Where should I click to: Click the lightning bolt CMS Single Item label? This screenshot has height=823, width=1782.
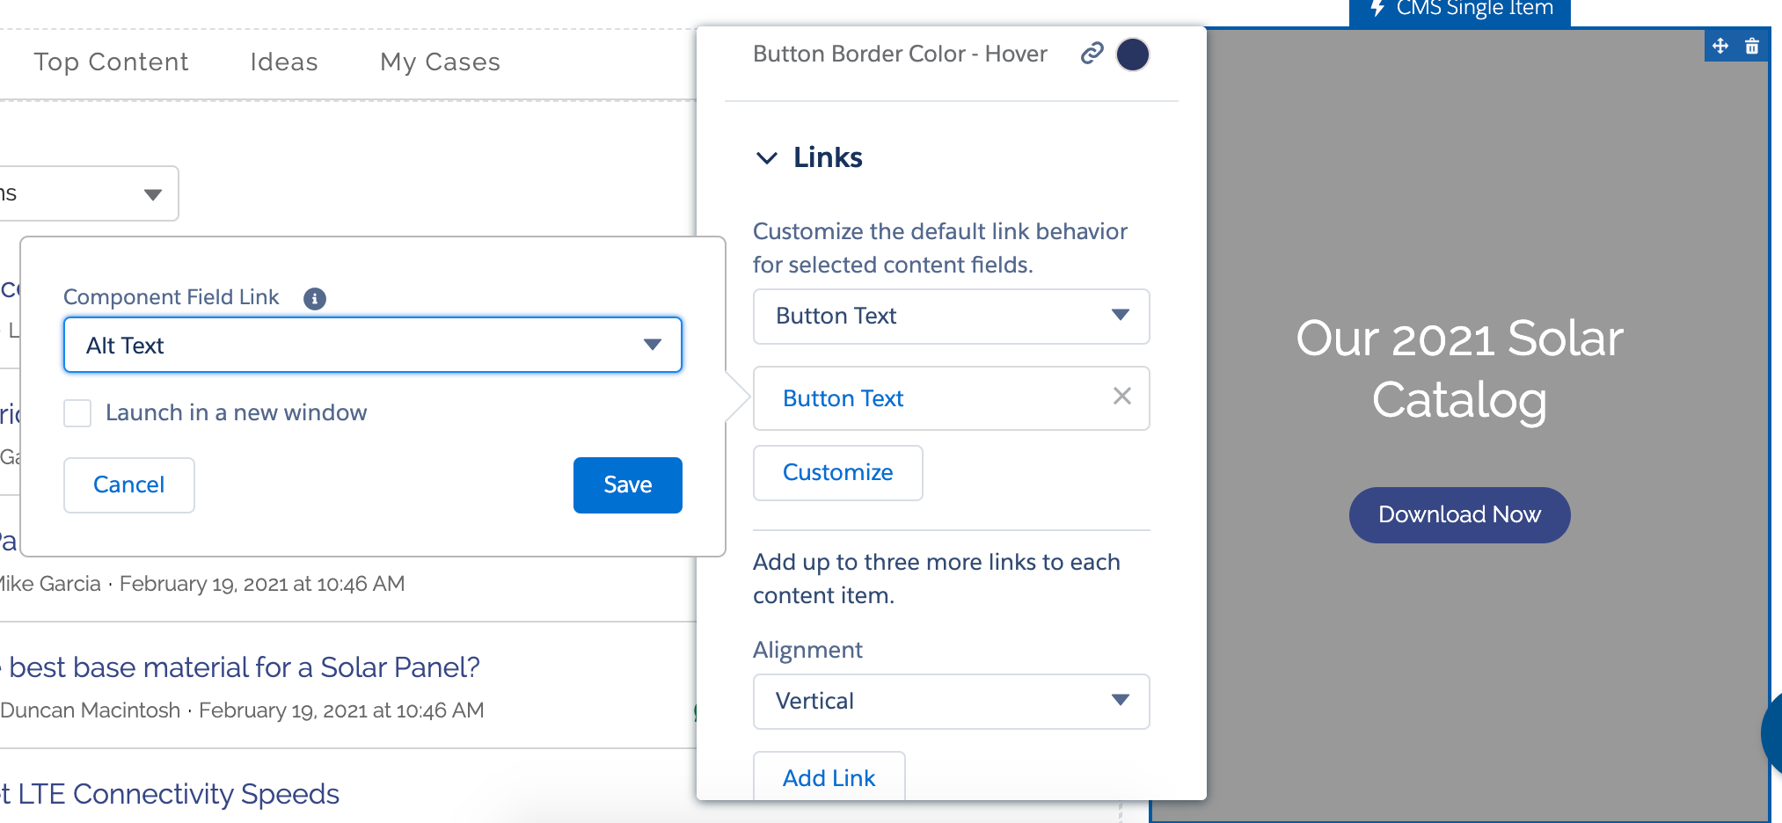pyautogui.click(x=1460, y=11)
